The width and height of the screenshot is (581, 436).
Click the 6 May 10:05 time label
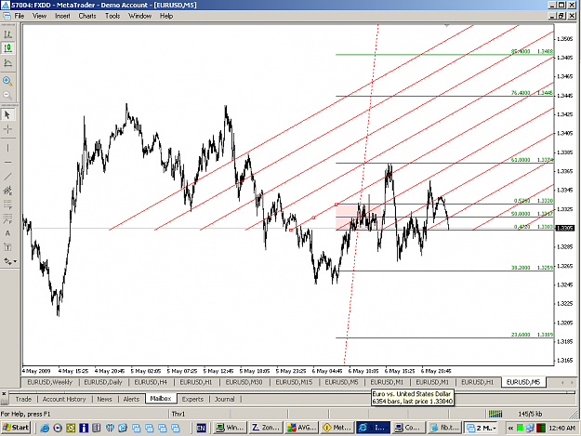(363, 371)
